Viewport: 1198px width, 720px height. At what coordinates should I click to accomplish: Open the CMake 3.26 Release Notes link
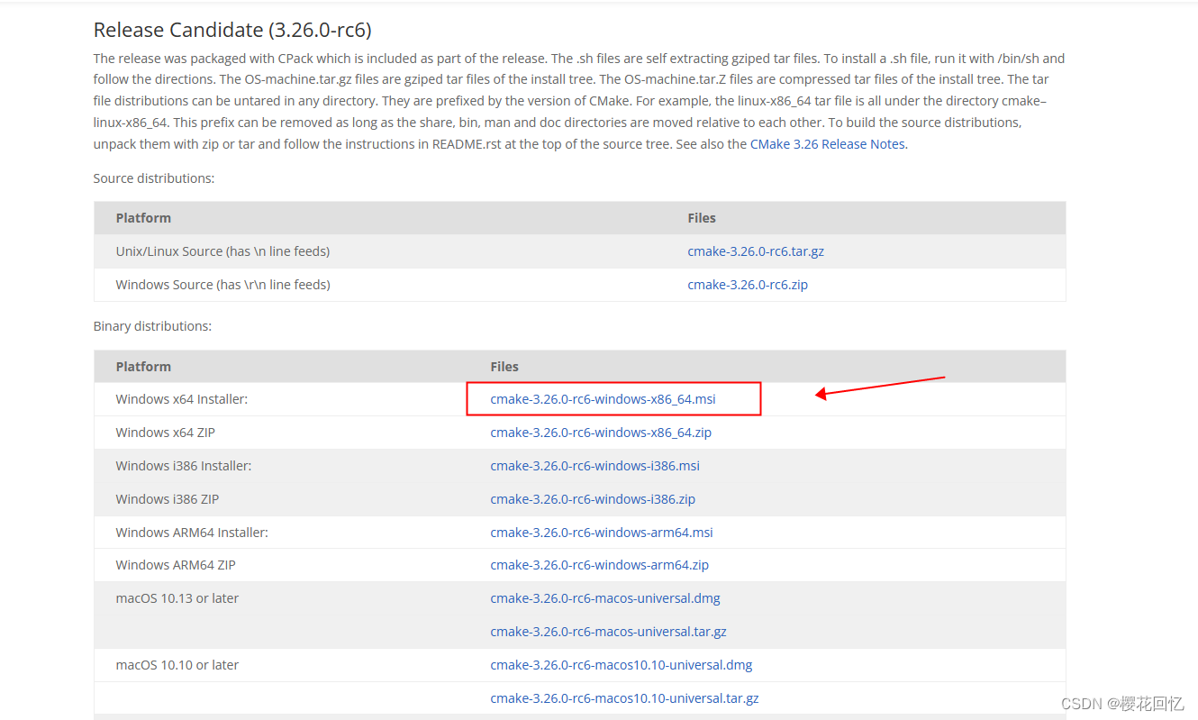coord(826,143)
